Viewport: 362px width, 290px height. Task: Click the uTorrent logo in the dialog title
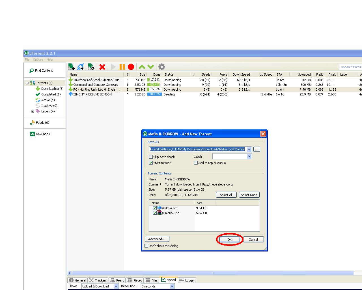[x=145, y=134]
